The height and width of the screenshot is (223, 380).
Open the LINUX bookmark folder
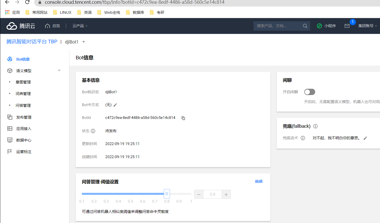pos(62,12)
